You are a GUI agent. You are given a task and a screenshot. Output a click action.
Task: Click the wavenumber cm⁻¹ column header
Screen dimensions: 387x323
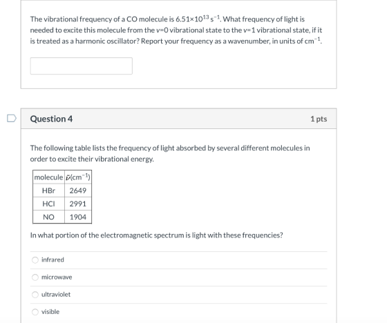78,177
